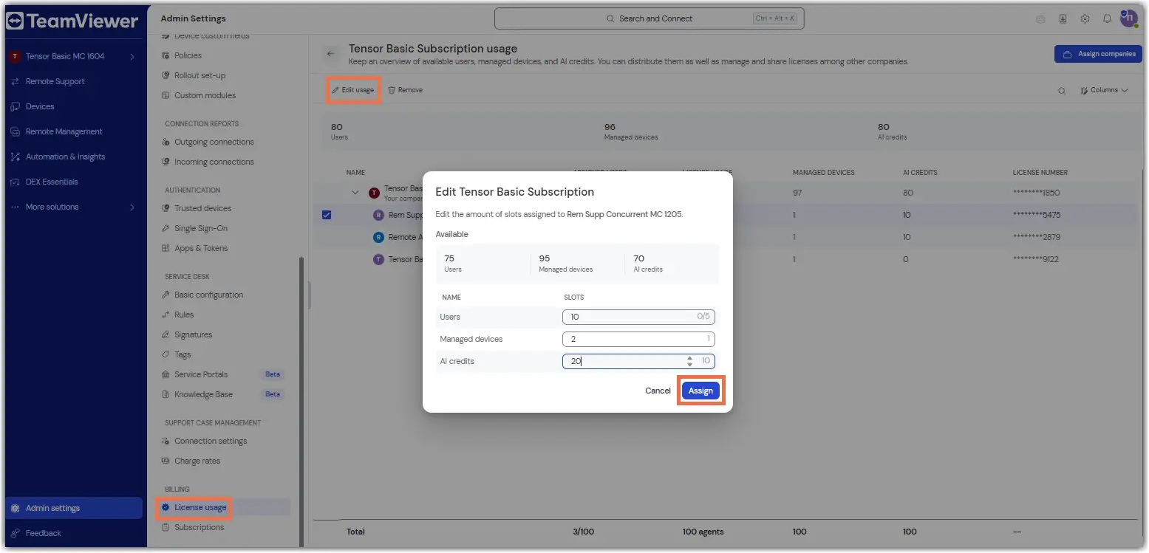Uncheck the Rem Supp row checkbox
The image size is (1149, 553).
pyautogui.click(x=327, y=215)
